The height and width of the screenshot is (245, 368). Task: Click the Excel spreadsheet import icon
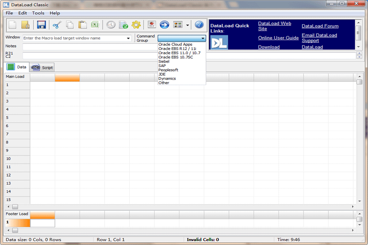coord(95,25)
